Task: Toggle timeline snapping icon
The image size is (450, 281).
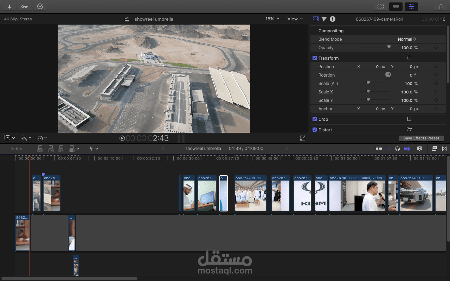Action: tap(407, 149)
